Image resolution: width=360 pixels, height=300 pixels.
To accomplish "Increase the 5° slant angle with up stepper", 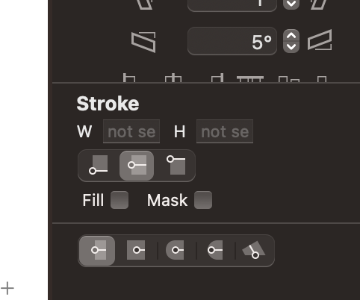I will (x=291, y=35).
